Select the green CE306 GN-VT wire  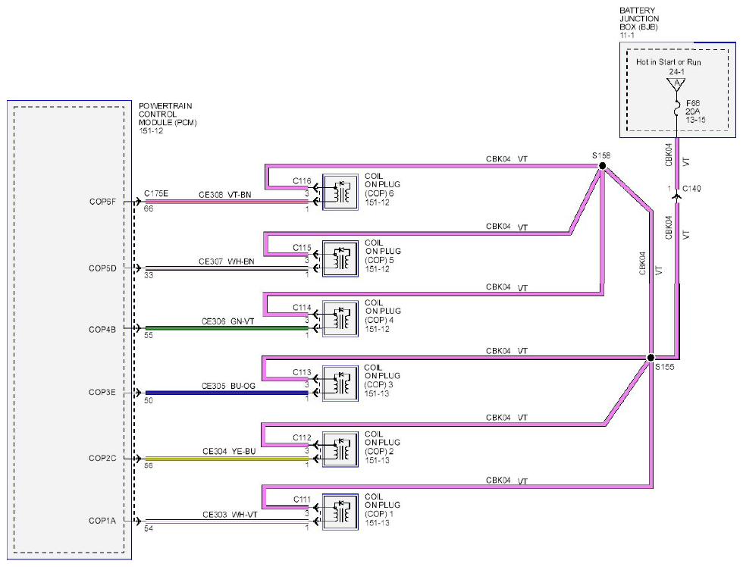(x=227, y=327)
